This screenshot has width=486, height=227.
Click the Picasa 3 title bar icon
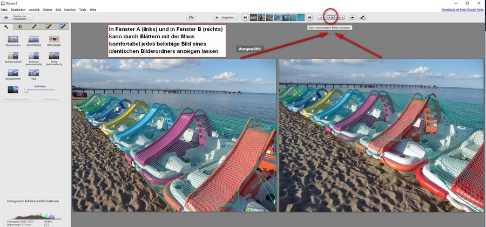point(3,3)
